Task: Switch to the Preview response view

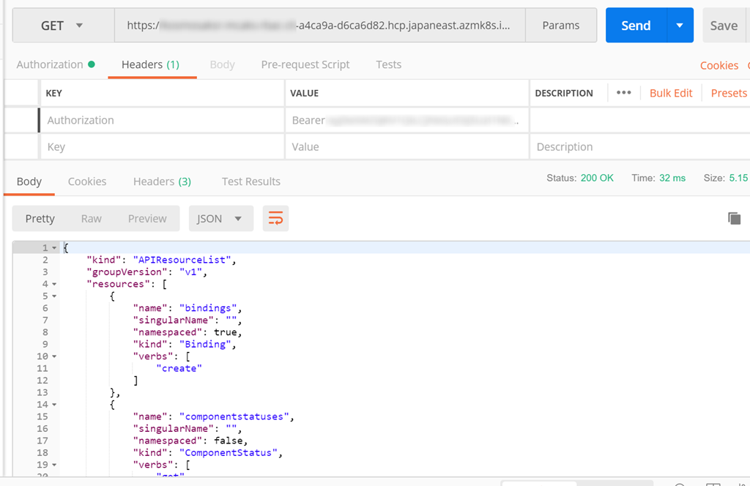Action: click(147, 219)
